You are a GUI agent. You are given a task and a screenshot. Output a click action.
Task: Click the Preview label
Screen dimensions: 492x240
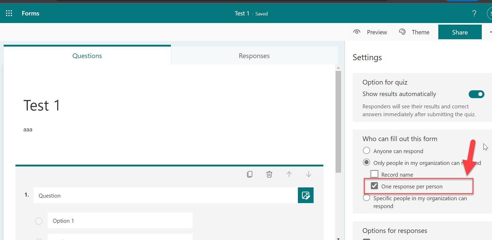[377, 32]
